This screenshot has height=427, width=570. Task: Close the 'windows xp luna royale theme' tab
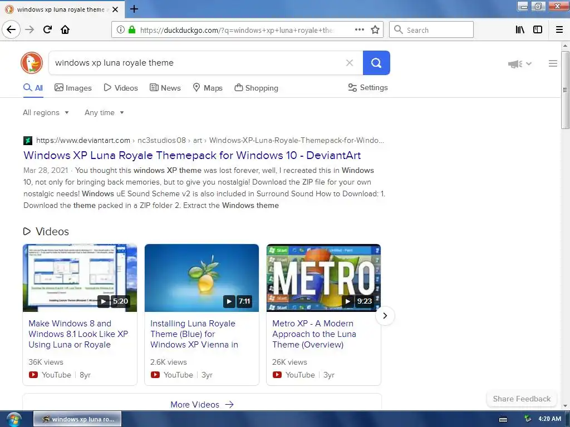[115, 9]
